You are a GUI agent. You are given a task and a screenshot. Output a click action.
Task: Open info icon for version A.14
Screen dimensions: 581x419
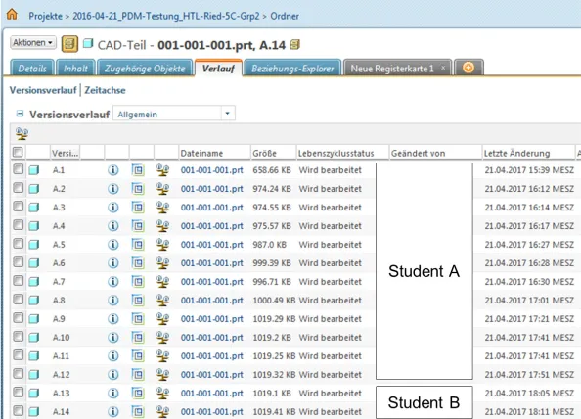113,411
